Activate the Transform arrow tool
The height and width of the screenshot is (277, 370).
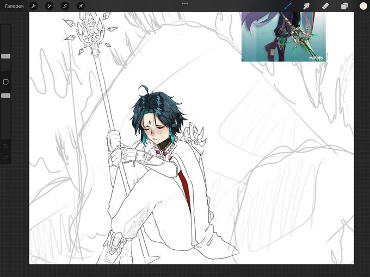click(81, 6)
